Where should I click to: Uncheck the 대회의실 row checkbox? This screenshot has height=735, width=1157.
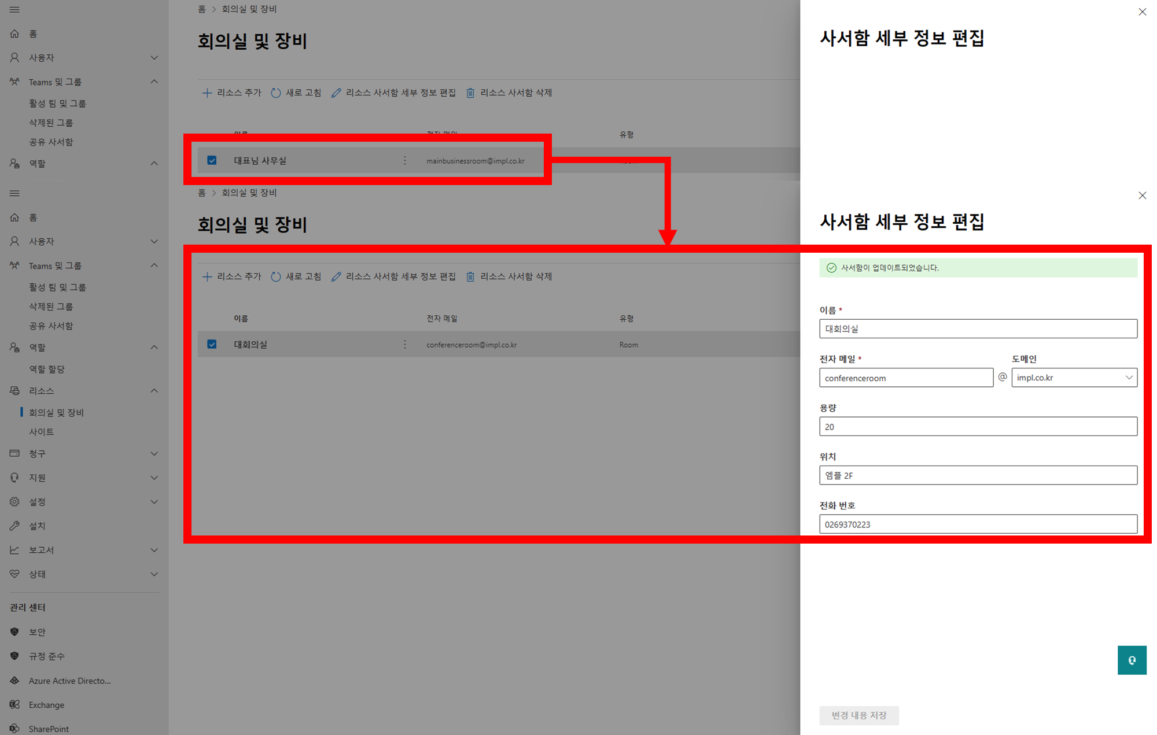pos(212,344)
